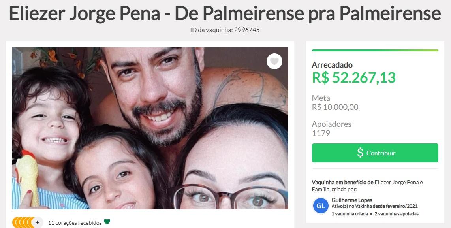
Task: Click the Apoiadores count 1179
Action: [x=321, y=133]
